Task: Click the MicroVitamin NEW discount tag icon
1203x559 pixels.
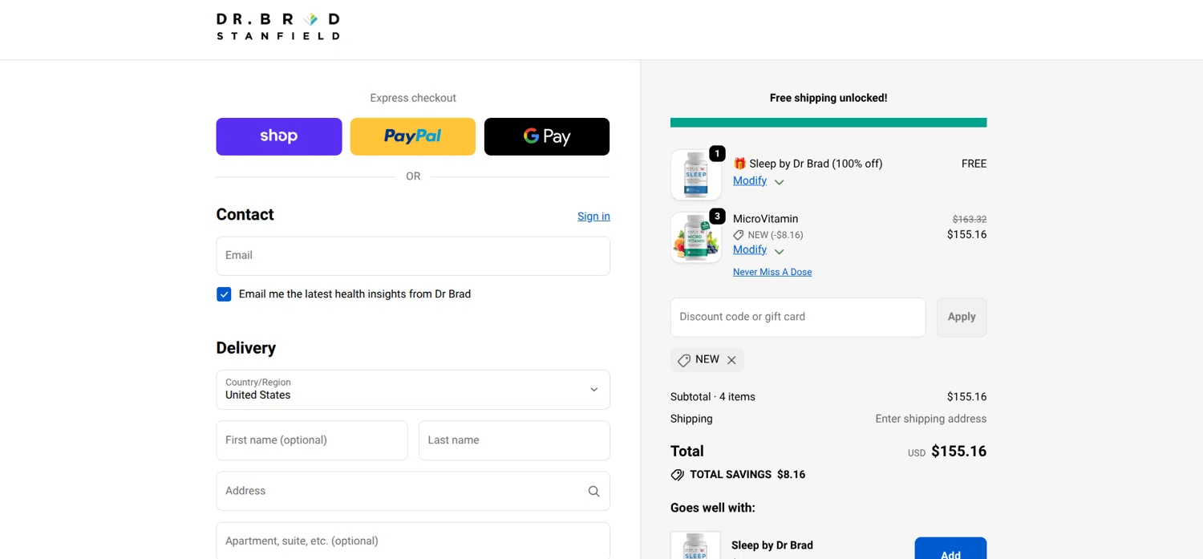Action: click(739, 235)
